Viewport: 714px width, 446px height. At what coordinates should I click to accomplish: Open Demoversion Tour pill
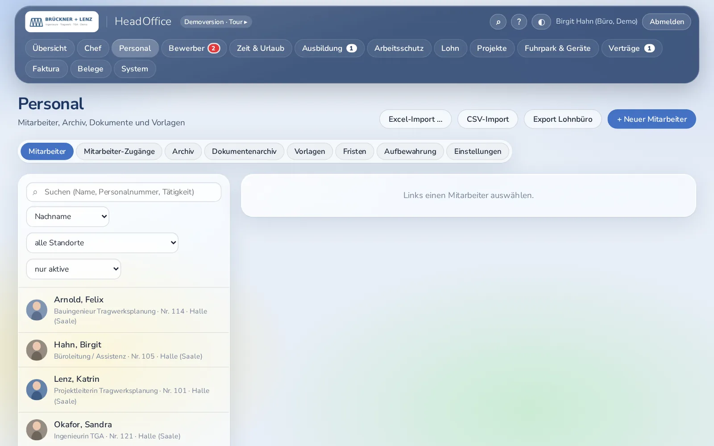216,21
